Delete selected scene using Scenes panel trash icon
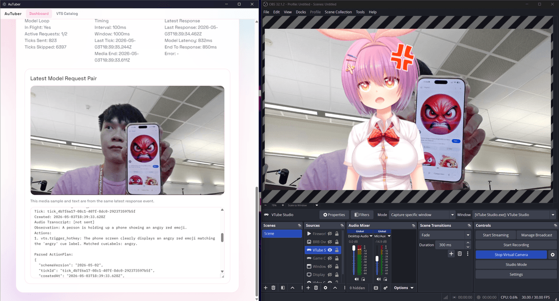 [274, 288]
